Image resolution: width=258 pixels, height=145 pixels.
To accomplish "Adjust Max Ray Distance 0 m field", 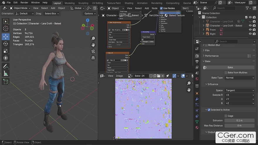I will tap(240, 126).
